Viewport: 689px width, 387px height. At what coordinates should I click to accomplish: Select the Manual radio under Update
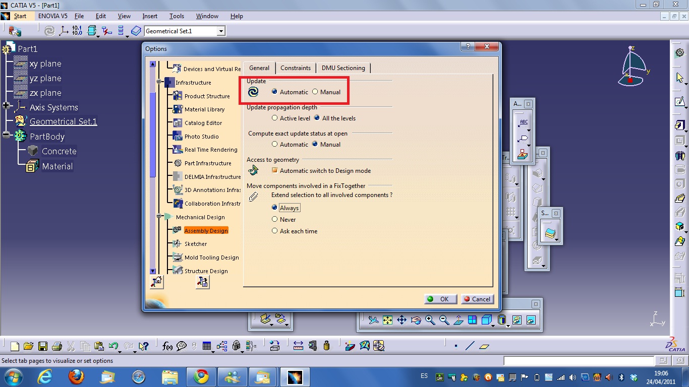315,92
